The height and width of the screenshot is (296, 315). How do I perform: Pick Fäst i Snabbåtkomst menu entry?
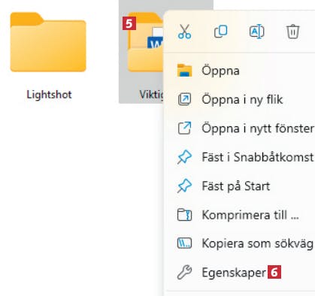pos(239,157)
